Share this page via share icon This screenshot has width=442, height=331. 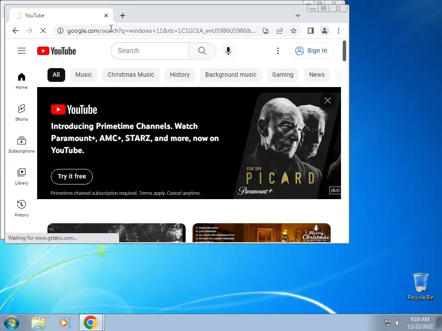coord(280,31)
